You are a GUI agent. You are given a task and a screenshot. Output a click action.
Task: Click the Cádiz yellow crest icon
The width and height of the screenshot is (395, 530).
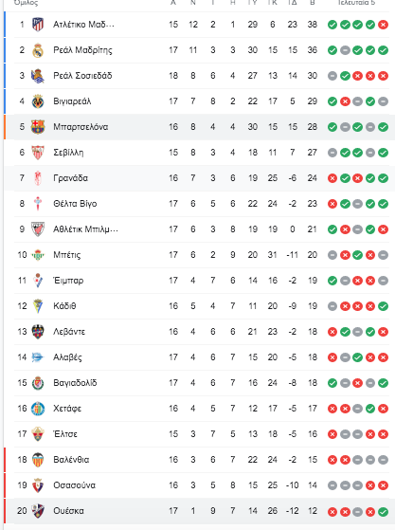(38, 306)
